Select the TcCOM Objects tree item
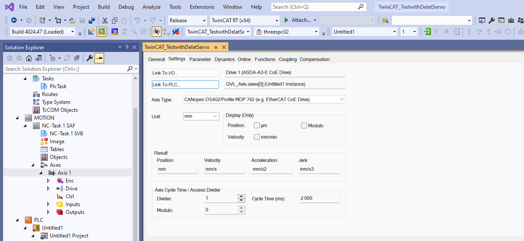Image resolution: width=524 pixels, height=241 pixels. click(60, 110)
